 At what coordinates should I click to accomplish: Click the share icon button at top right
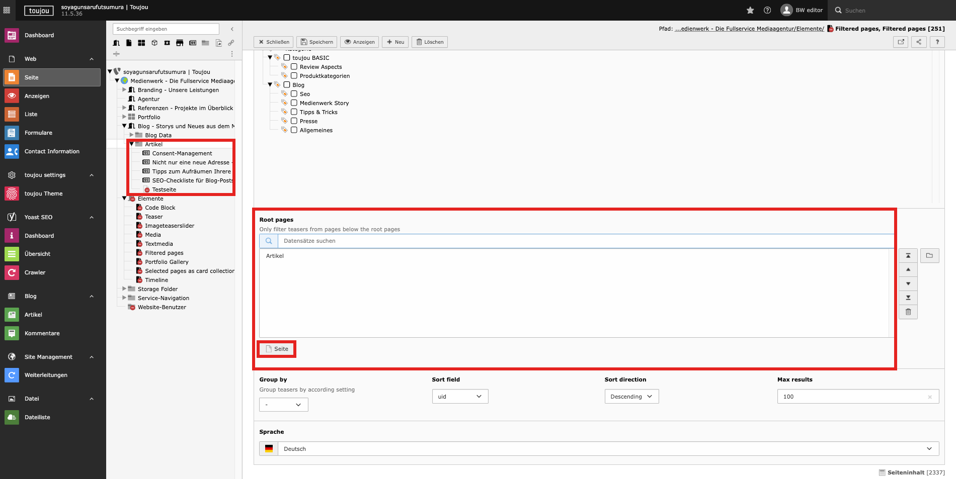[x=919, y=42]
